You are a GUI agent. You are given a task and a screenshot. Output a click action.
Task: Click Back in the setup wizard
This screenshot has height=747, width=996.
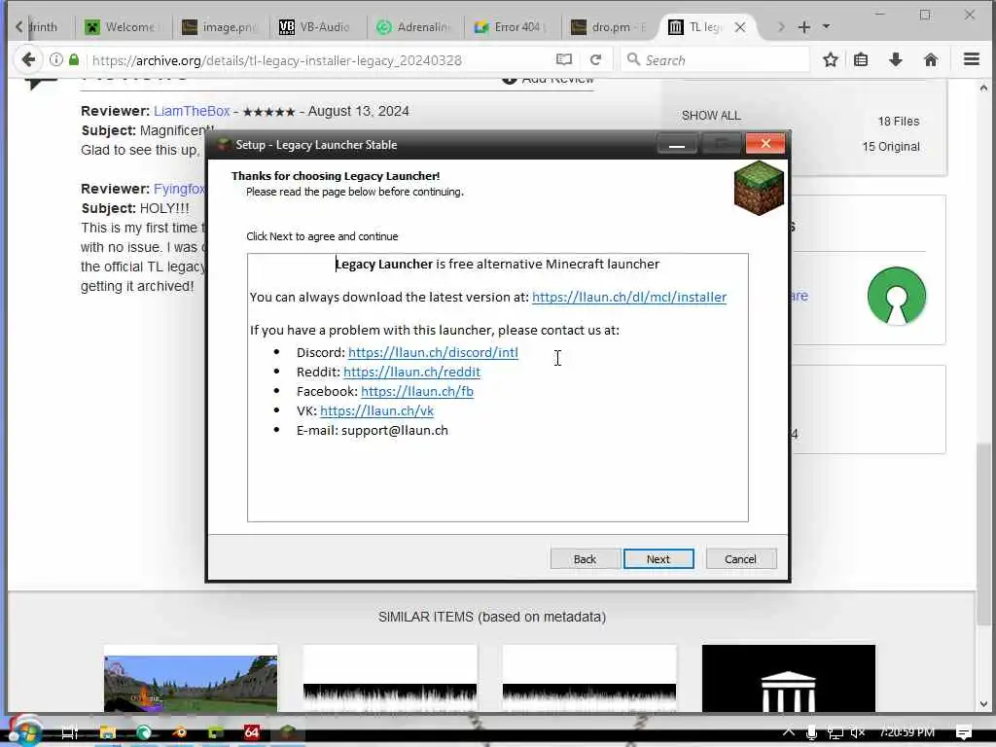pos(585,559)
